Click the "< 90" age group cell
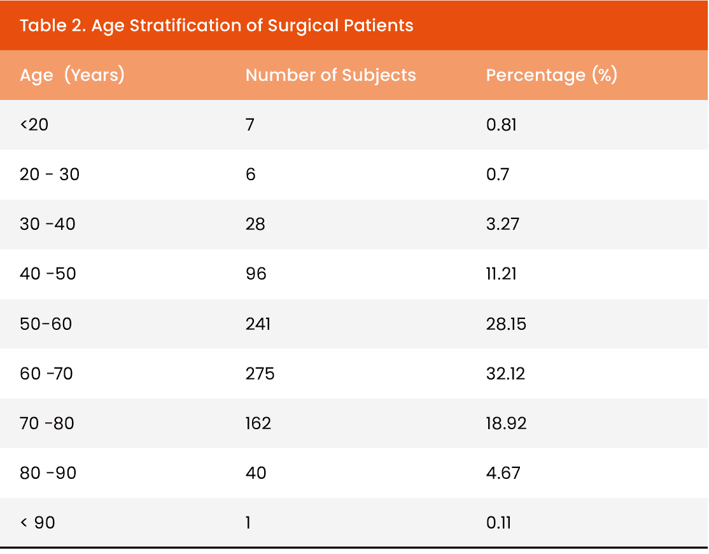709x554 pixels. point(38,523)
